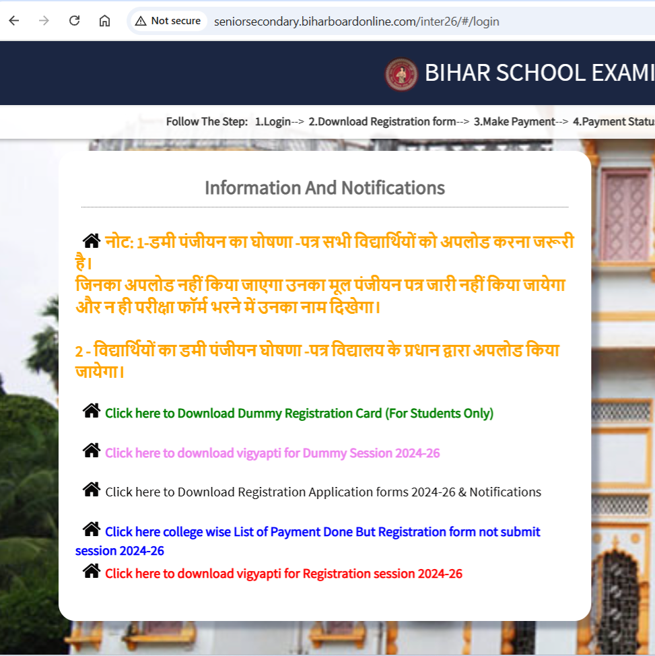Click Hindi note starting 'नोट: 1-डमी पंजीयन'
Image resolution: width=655 pixels, height=656 pixels.
[324, 253]
